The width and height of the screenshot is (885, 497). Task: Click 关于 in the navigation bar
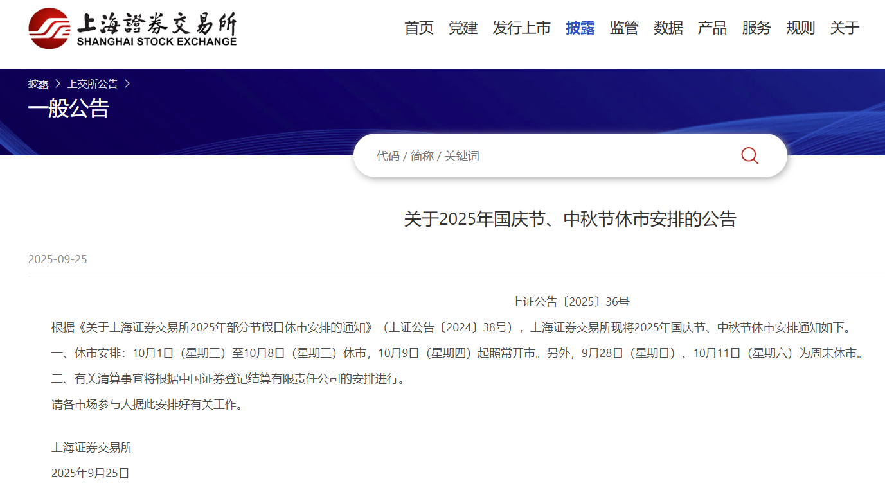845,28
